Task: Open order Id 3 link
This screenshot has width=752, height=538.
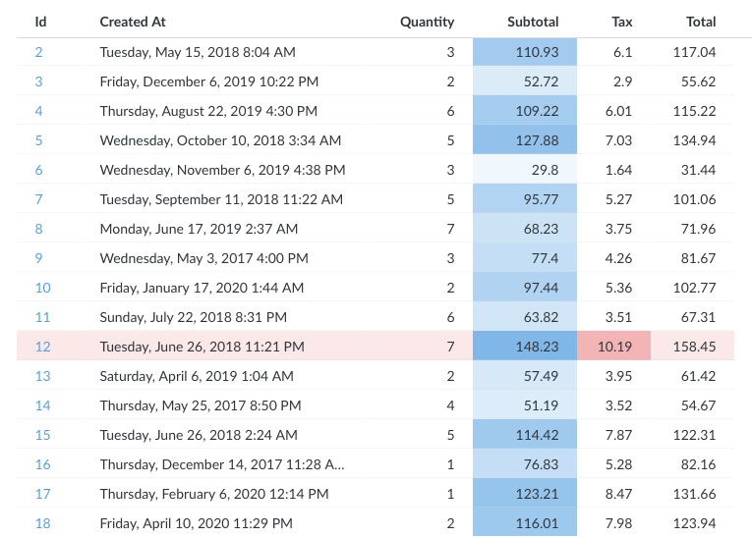Action: pyautogui.click(x=39, y=81)
